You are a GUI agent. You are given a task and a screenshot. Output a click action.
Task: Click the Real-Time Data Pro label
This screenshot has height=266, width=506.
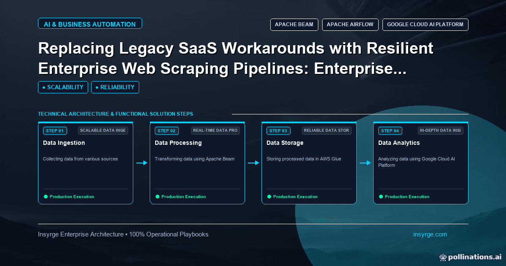215,130
